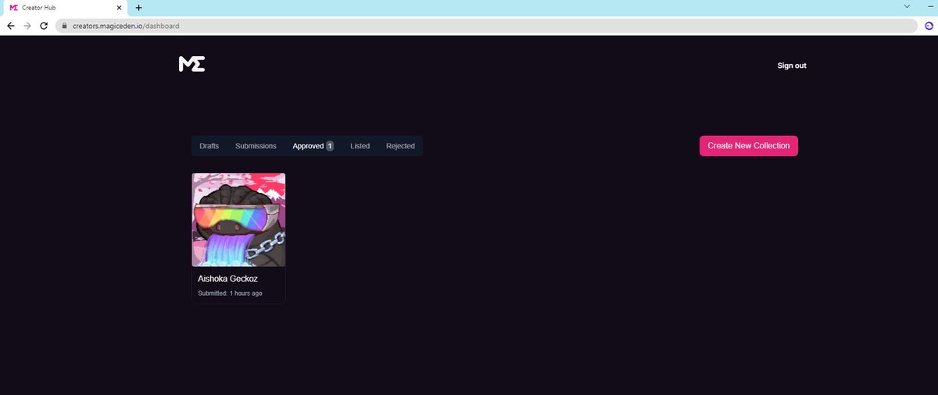
Task: Click the Aishoka Geckoz title text
Action: click(227, 279)
